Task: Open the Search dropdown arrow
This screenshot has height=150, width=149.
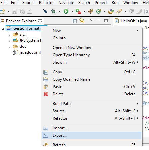Action: (x=125, y=11)
